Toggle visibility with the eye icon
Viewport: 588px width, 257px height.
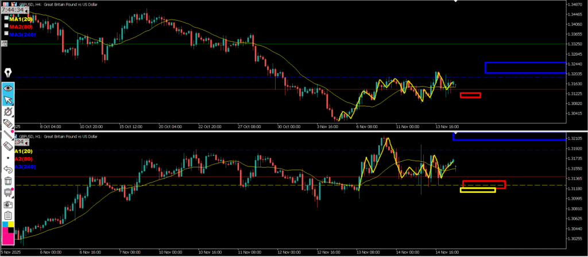9,88
